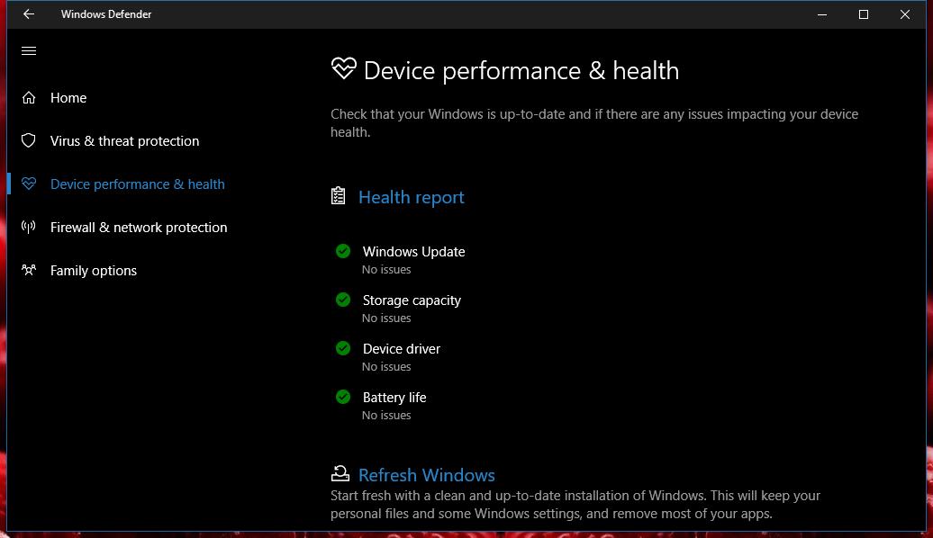Viewport: 933px width, 538px height.
Task: Click the heart icon in the sidebar
Action: coord(29,184)
